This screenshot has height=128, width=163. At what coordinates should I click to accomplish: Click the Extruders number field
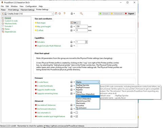[x=80, y=42]
